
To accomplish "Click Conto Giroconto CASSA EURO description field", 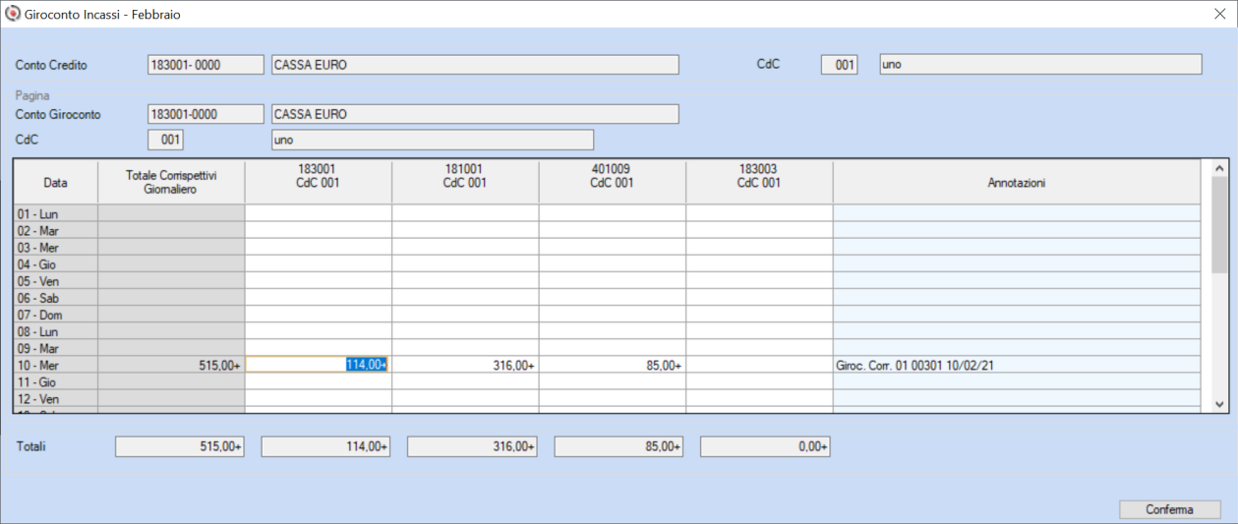I will pyautogui.click(x=475, y=114).
